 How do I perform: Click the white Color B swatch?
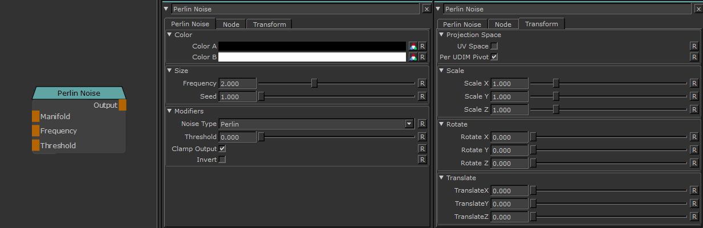click(x=312, y=57)
